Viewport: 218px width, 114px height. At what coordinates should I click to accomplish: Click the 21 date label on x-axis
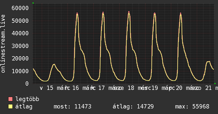pyautogui.click(x=208, y=88)
